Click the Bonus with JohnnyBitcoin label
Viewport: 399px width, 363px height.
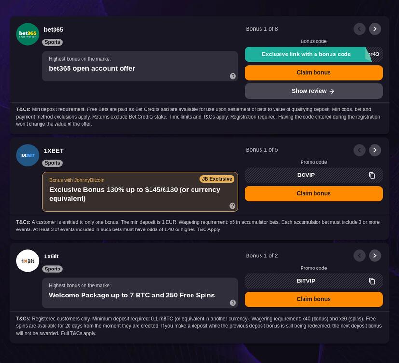(x=77, y=180)
